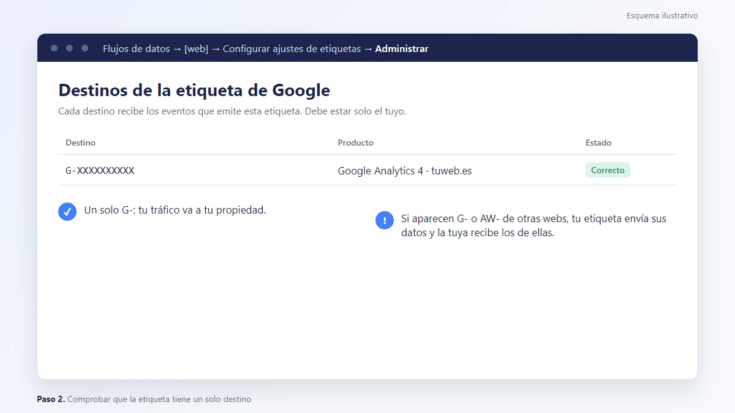
Task: Click the Estado column header
Action: point(598,143)
